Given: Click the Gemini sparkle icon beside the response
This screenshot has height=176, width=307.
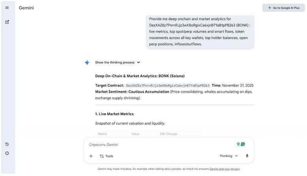Looking at the screenshot, I should [87, 62].
